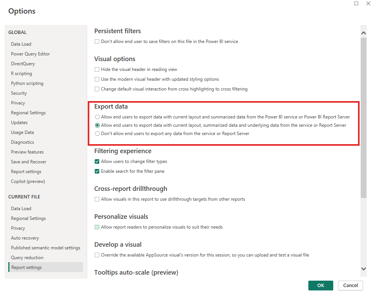Image resolution: width=374 pixels, height=298 pixels.
Task: Disable Enable search for the filter pane
Action: pyautogui.click(x=97, y=171)
